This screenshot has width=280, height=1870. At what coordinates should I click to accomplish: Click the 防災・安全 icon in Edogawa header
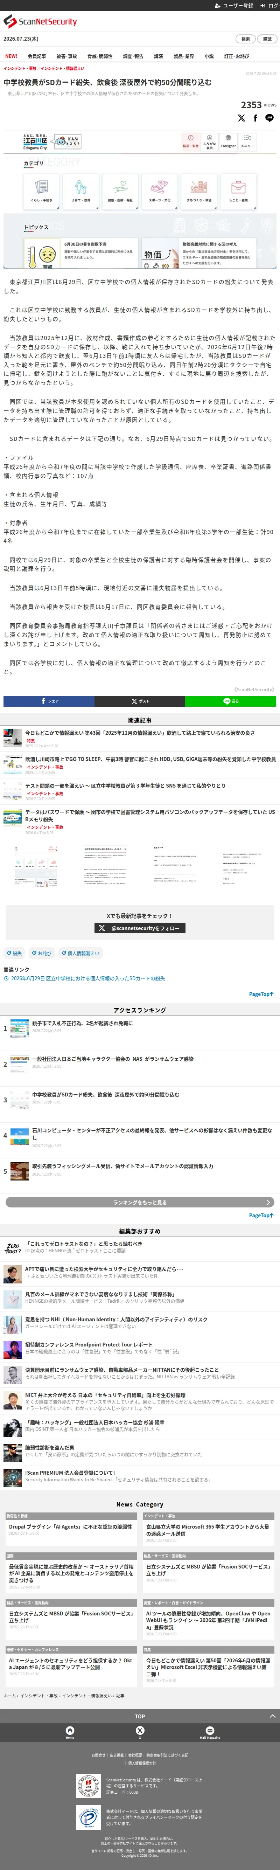click(190, 141)
